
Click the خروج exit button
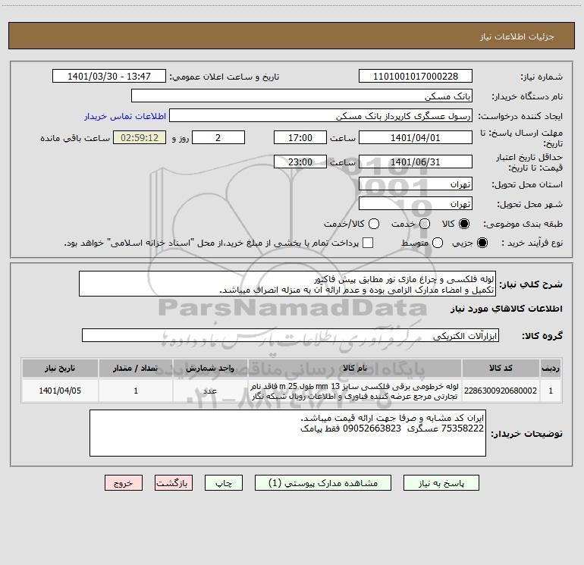click(124, 483)
